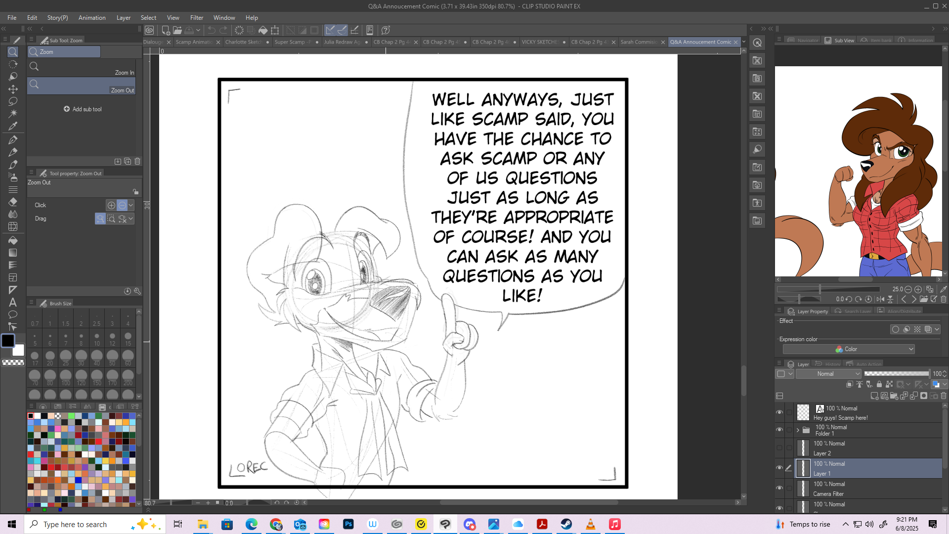Select the Fill bucket tool
949x534 pixels.
[13, 240]
